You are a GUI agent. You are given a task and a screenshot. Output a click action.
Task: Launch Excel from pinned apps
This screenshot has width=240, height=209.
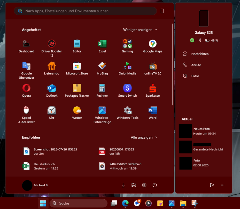[x=102, y=46]
